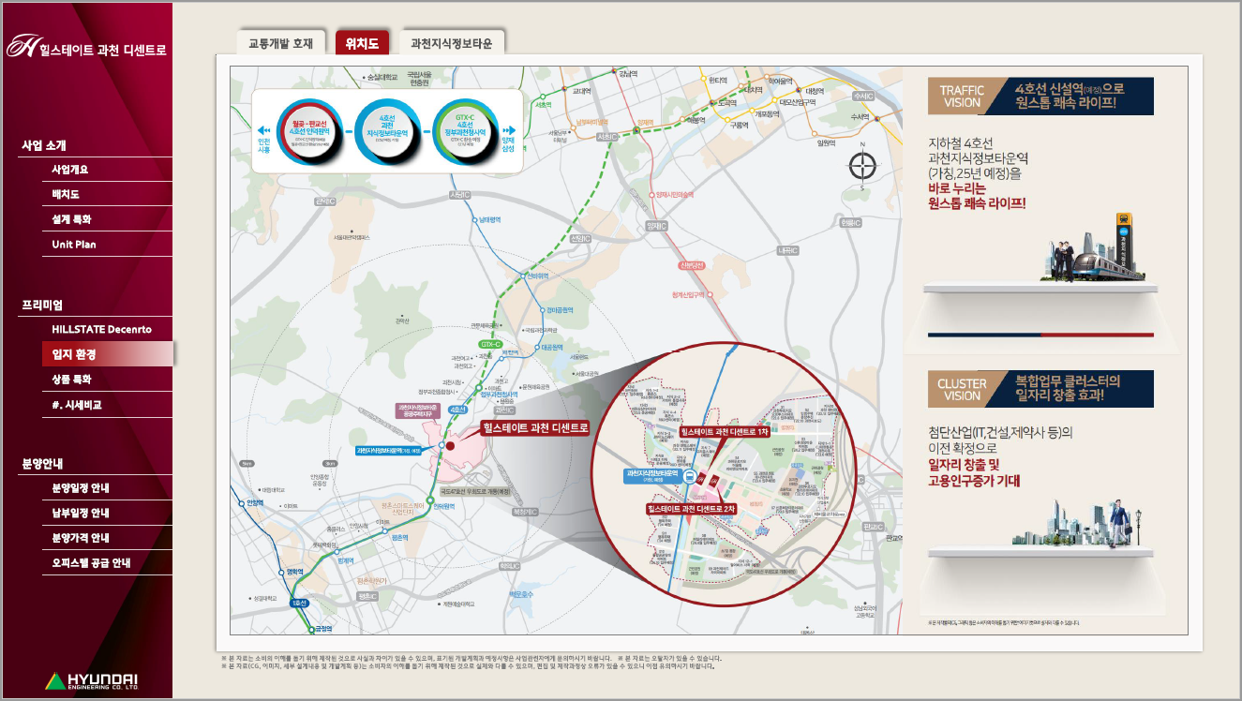Open the 교통개발 호재 tab

[x=281, y=43]
